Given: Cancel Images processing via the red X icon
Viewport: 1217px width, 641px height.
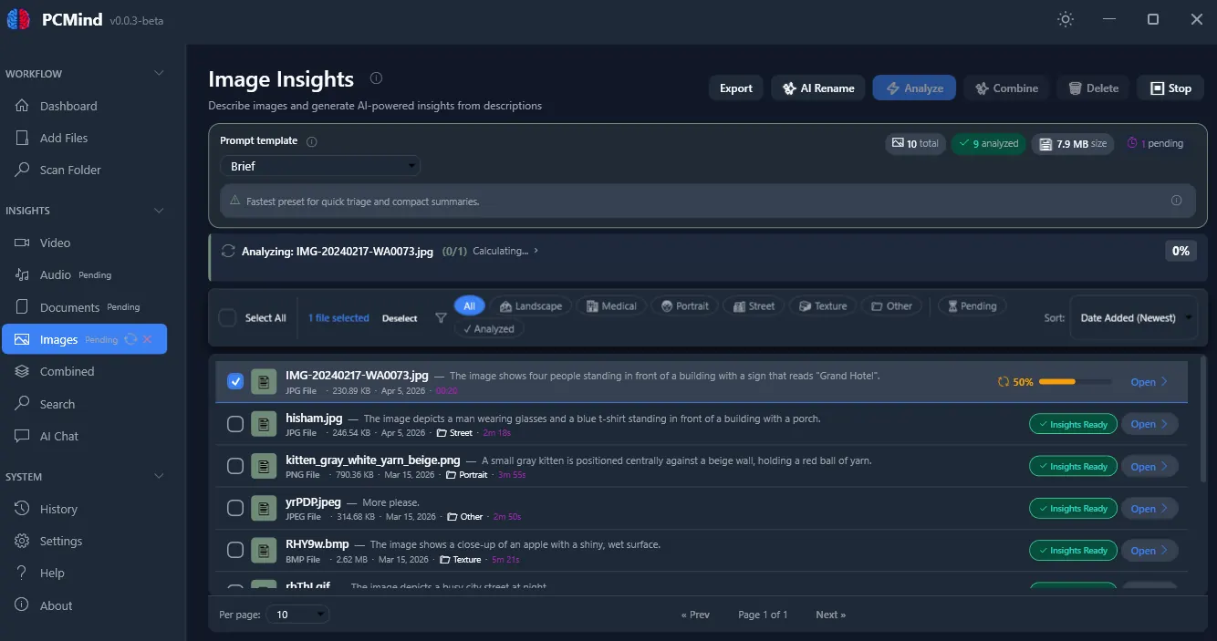Looking at the screenshot, I should [x=149, y=338].
